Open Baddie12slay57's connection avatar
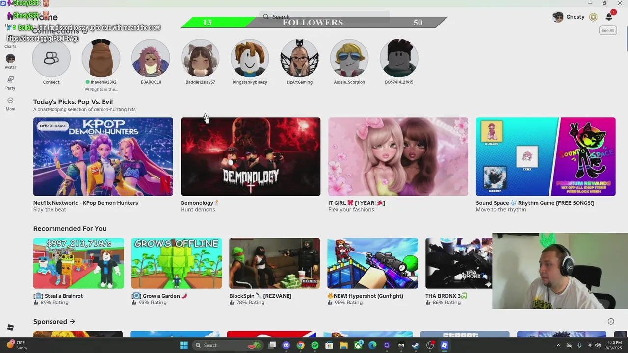The width and height of the screenshot is (628, 353). point(200,58)
